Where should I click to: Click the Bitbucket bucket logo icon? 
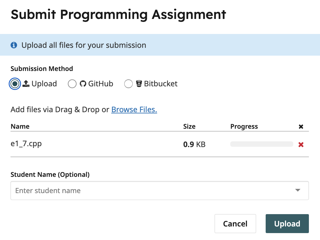[x=139, y=84]
